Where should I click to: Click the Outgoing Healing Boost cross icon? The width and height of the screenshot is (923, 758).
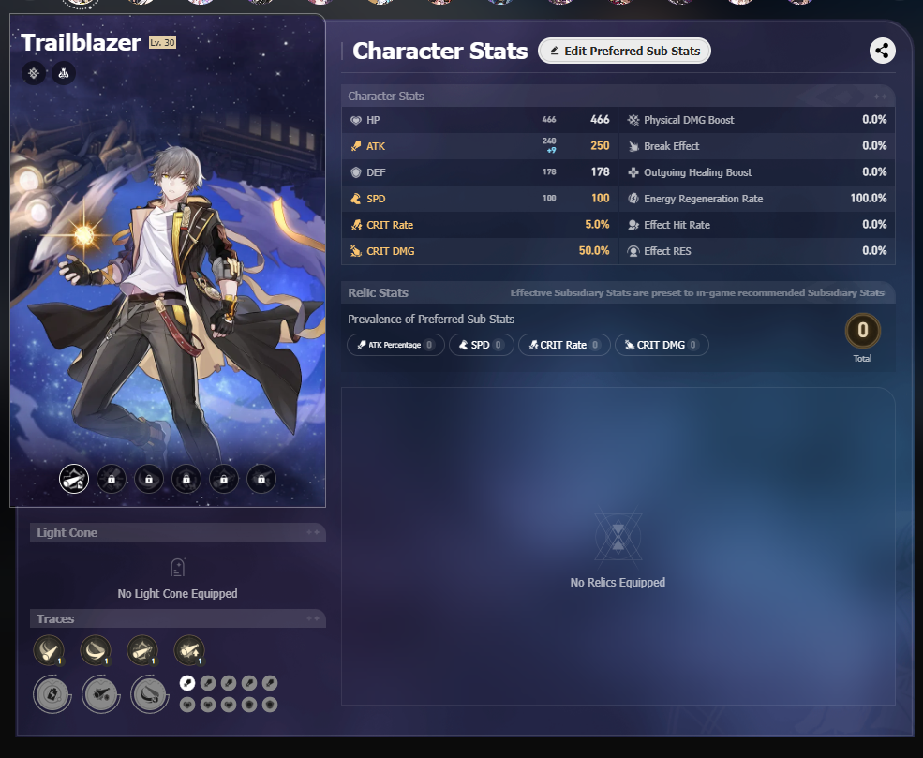tap(633, 172)
